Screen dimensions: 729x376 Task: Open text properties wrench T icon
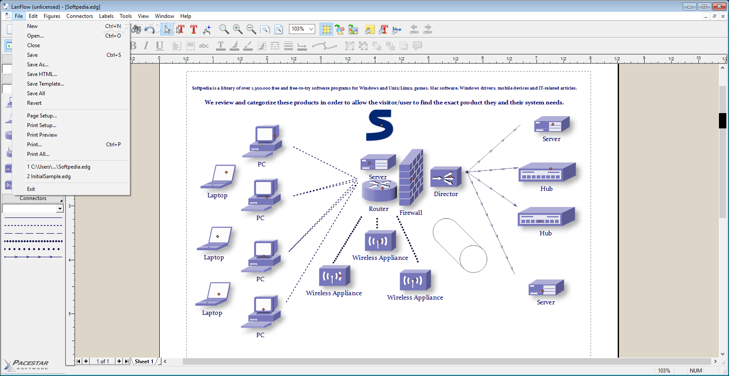pos(383,29)
